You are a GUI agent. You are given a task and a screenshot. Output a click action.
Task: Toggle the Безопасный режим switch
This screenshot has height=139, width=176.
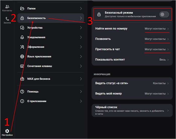[164, 14]
